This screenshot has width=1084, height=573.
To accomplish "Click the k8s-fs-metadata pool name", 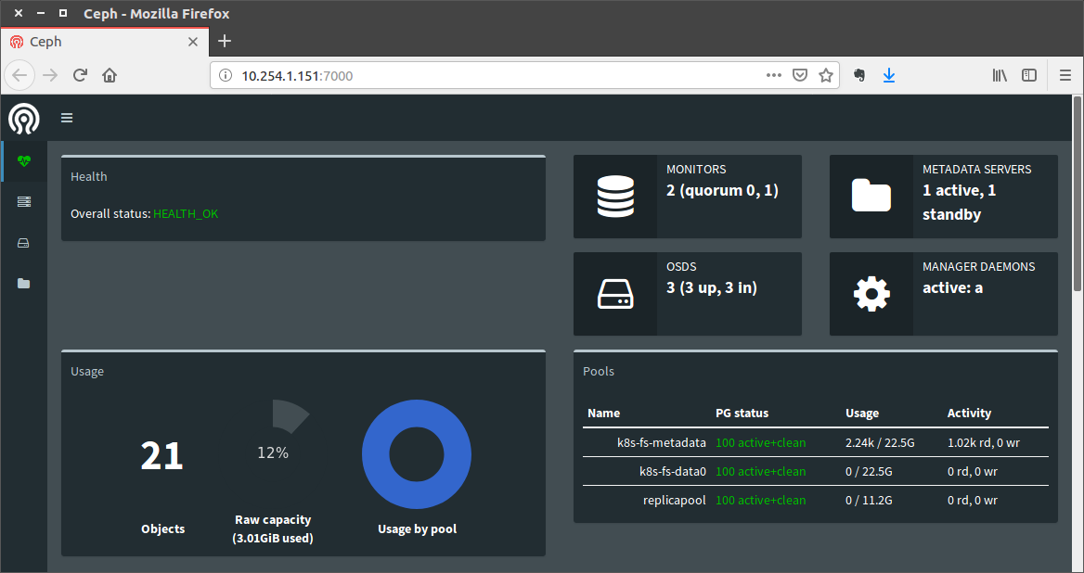I will point(662,442).
